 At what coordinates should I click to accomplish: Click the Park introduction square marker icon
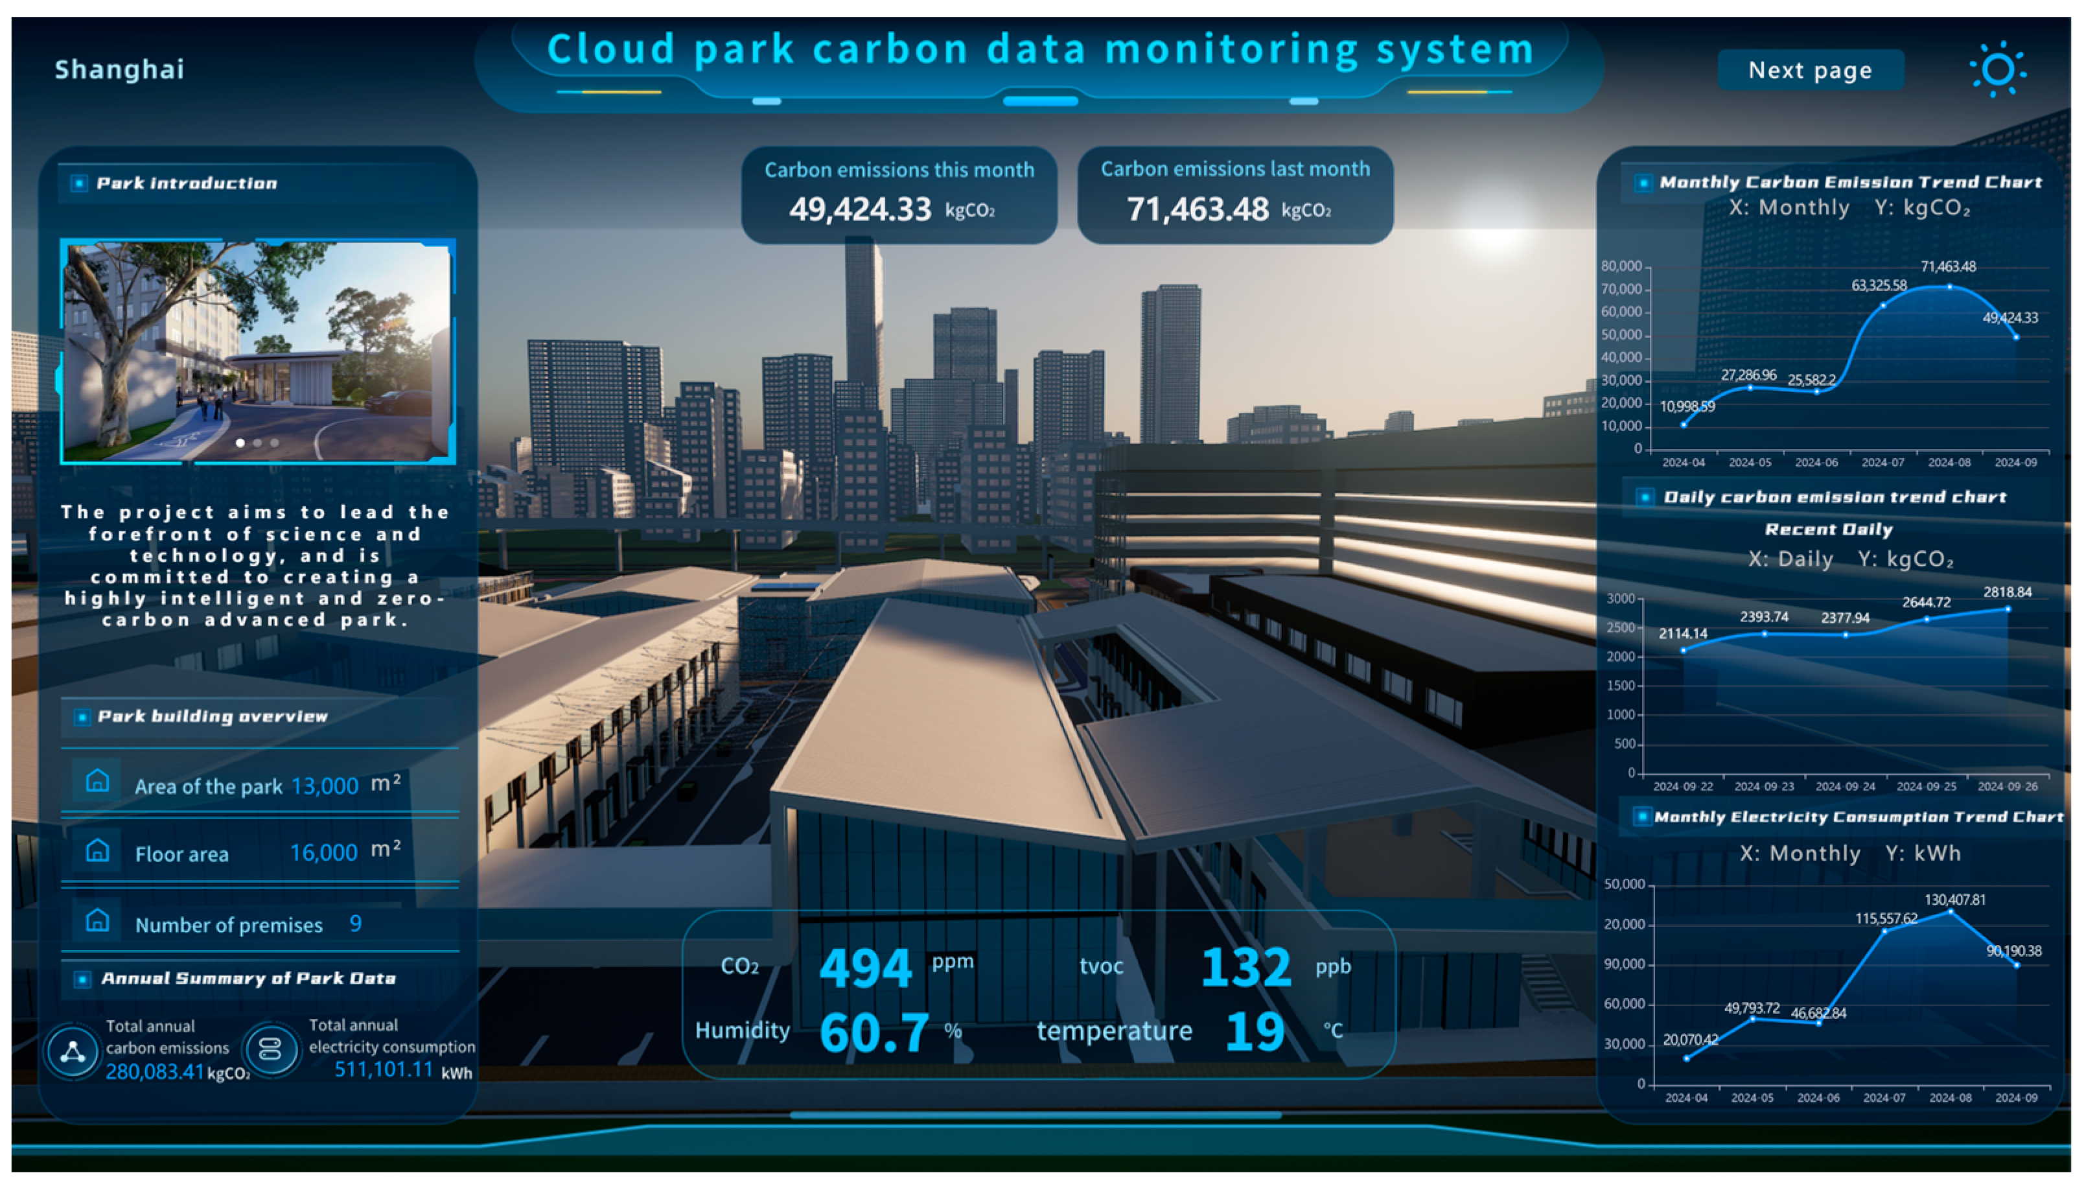pos(79,183)
